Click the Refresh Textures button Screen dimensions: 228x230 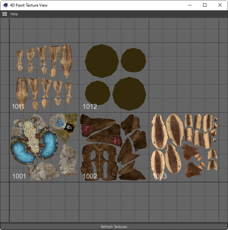point(114,227)
